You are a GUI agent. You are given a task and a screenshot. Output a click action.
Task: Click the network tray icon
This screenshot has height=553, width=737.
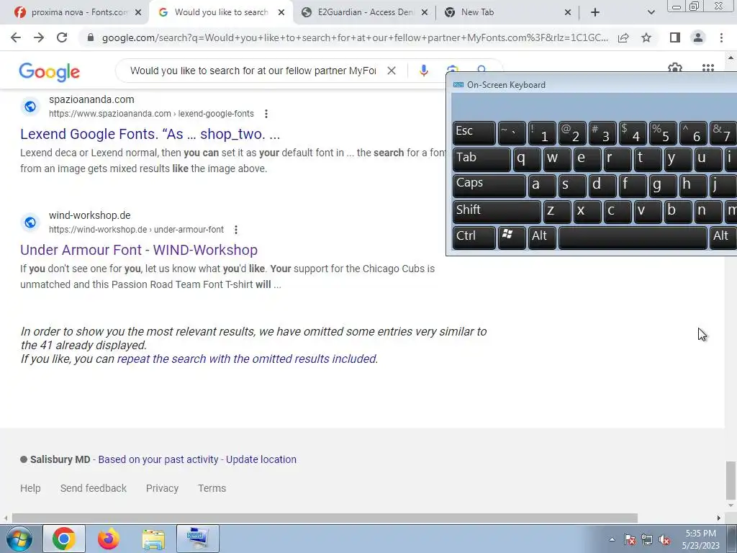click(x=647, y=540)
